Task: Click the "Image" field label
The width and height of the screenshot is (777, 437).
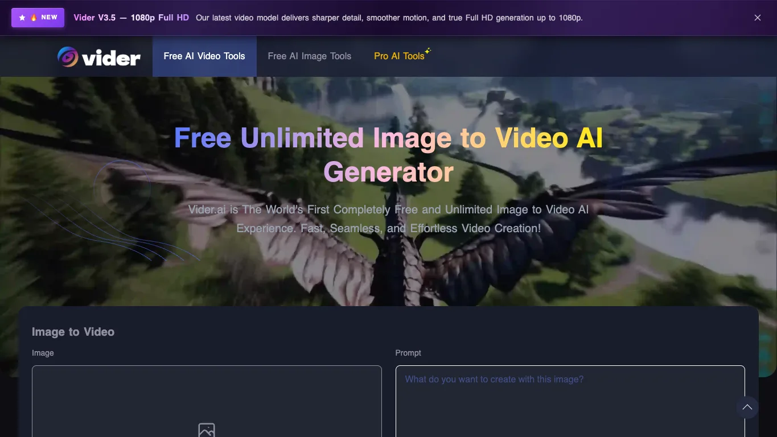Action: [x=43, y=353]
